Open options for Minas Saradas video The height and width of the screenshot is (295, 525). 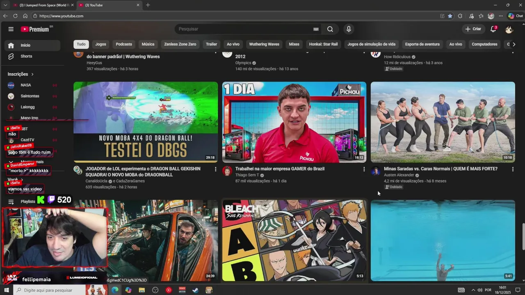click(513, 169)
